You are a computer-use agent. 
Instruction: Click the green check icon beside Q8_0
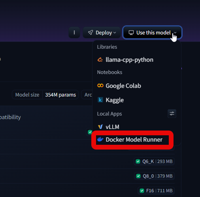point(138,176)
